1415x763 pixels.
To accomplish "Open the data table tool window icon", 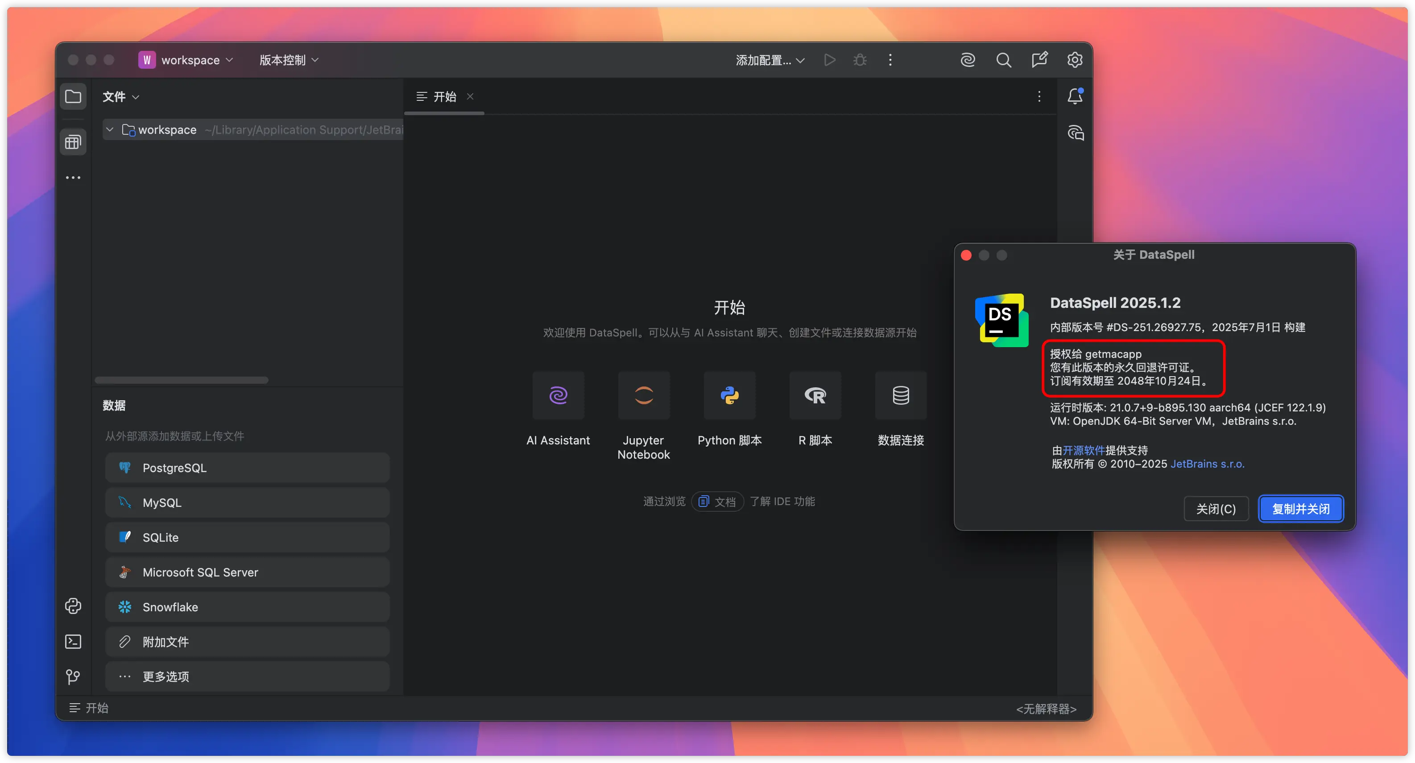I will tap(73, 142).
